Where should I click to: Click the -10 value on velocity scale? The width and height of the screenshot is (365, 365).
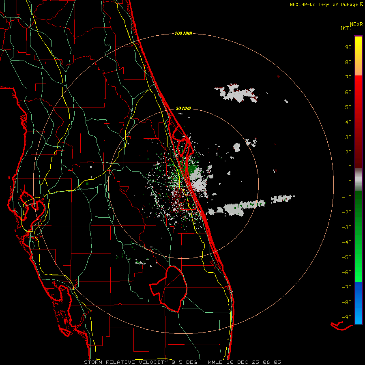(347, 198)
